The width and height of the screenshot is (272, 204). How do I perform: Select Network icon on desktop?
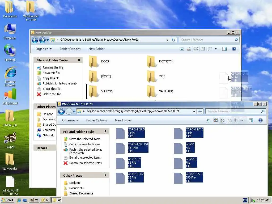pos(10,53)
